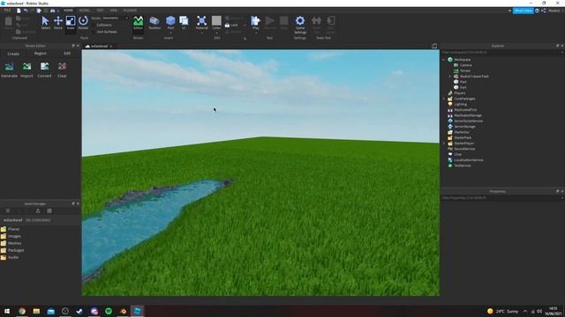Switch to the MODEL ribbon tab
Screen dimensions: 565x317
[x=85, y=11]
